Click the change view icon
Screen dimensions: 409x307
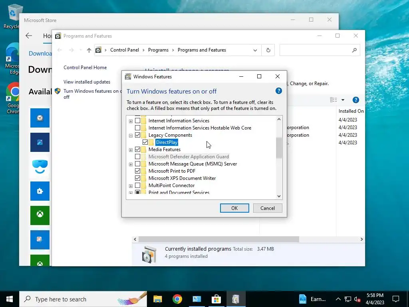tap(334, 100)
